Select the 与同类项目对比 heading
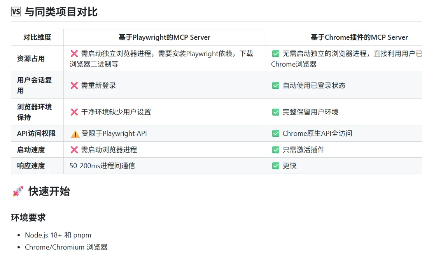The image size is (422, 255). tap(60, 12)
